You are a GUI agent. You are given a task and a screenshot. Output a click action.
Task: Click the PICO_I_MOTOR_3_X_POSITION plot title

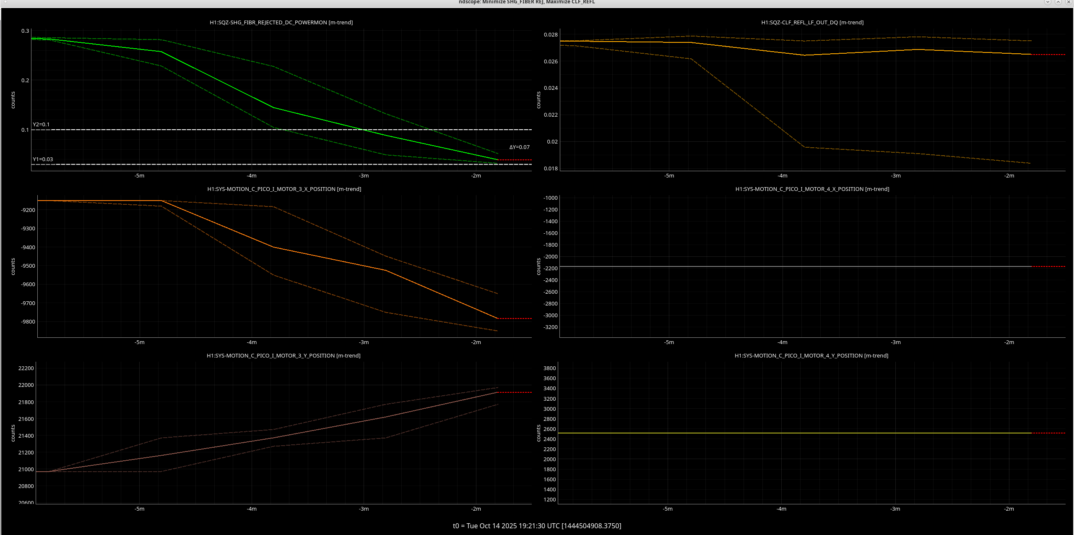click(284, 189)
